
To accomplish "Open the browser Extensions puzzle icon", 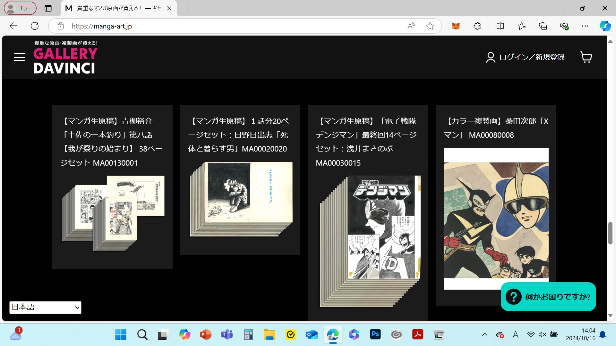I will [477, 26].
